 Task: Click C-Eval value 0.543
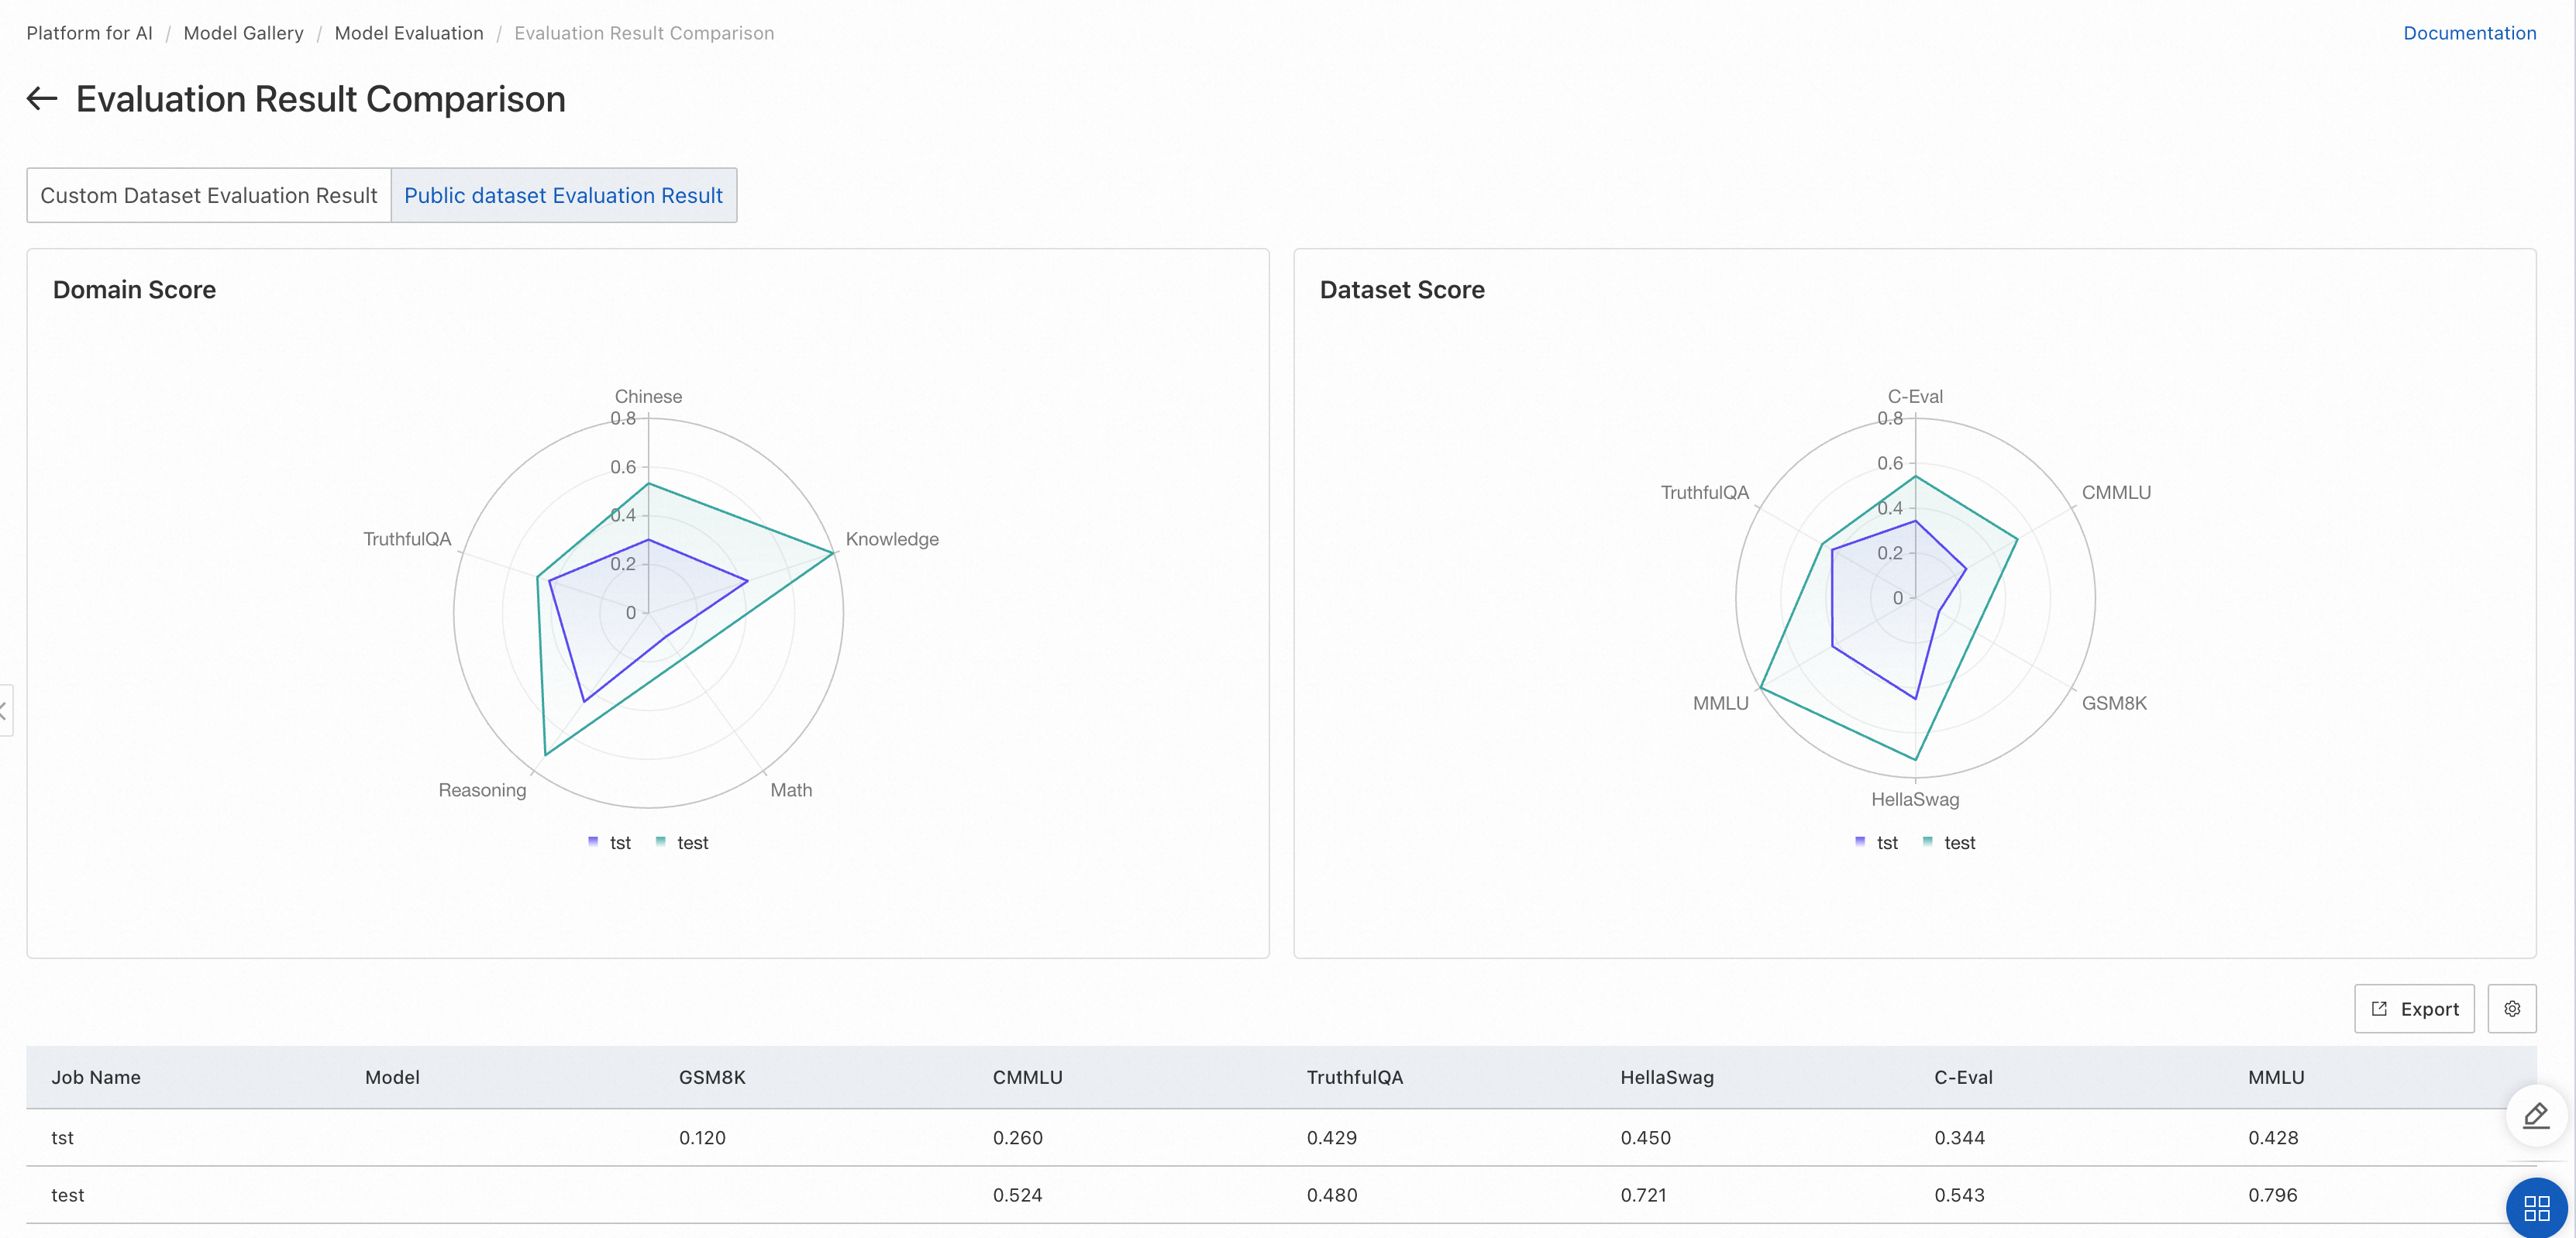pyautogui.click(x=1959, y=1195)
